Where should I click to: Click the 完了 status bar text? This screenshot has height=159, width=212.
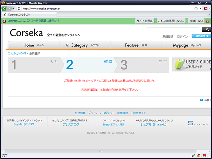tap(5, 156)
